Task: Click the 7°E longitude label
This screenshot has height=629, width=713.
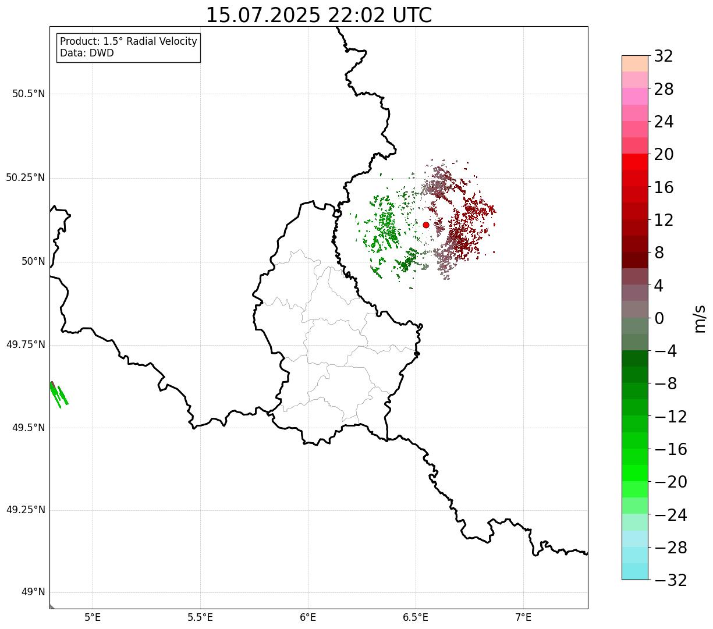Action: (523, 617)
